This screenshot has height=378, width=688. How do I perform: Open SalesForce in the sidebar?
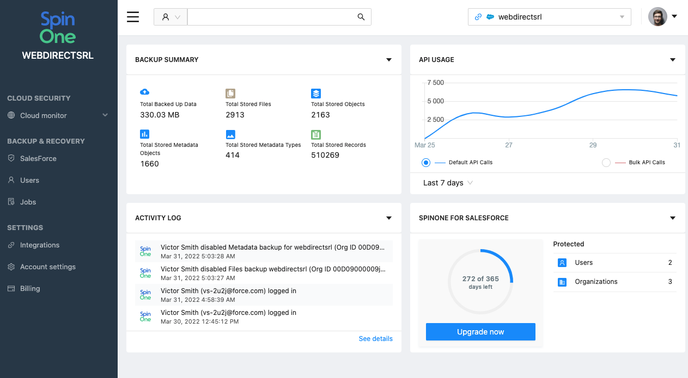tap(38, 158)
